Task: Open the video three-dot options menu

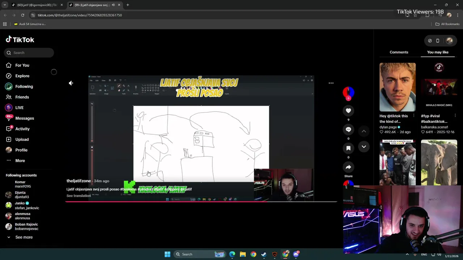Action: click(x=331, y=83)
